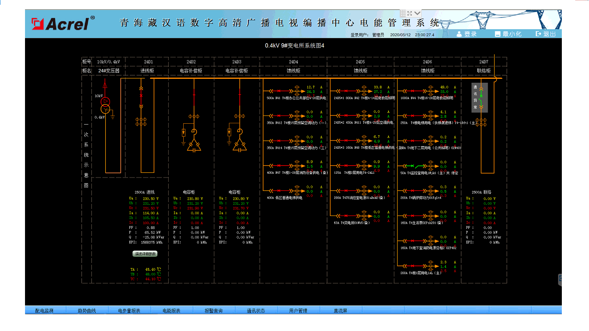Viewport: 589px width, 331px height.
Task: Click breaker of 160A T4地下室消防电源总柜2 feeder
Action: [413, 241]
